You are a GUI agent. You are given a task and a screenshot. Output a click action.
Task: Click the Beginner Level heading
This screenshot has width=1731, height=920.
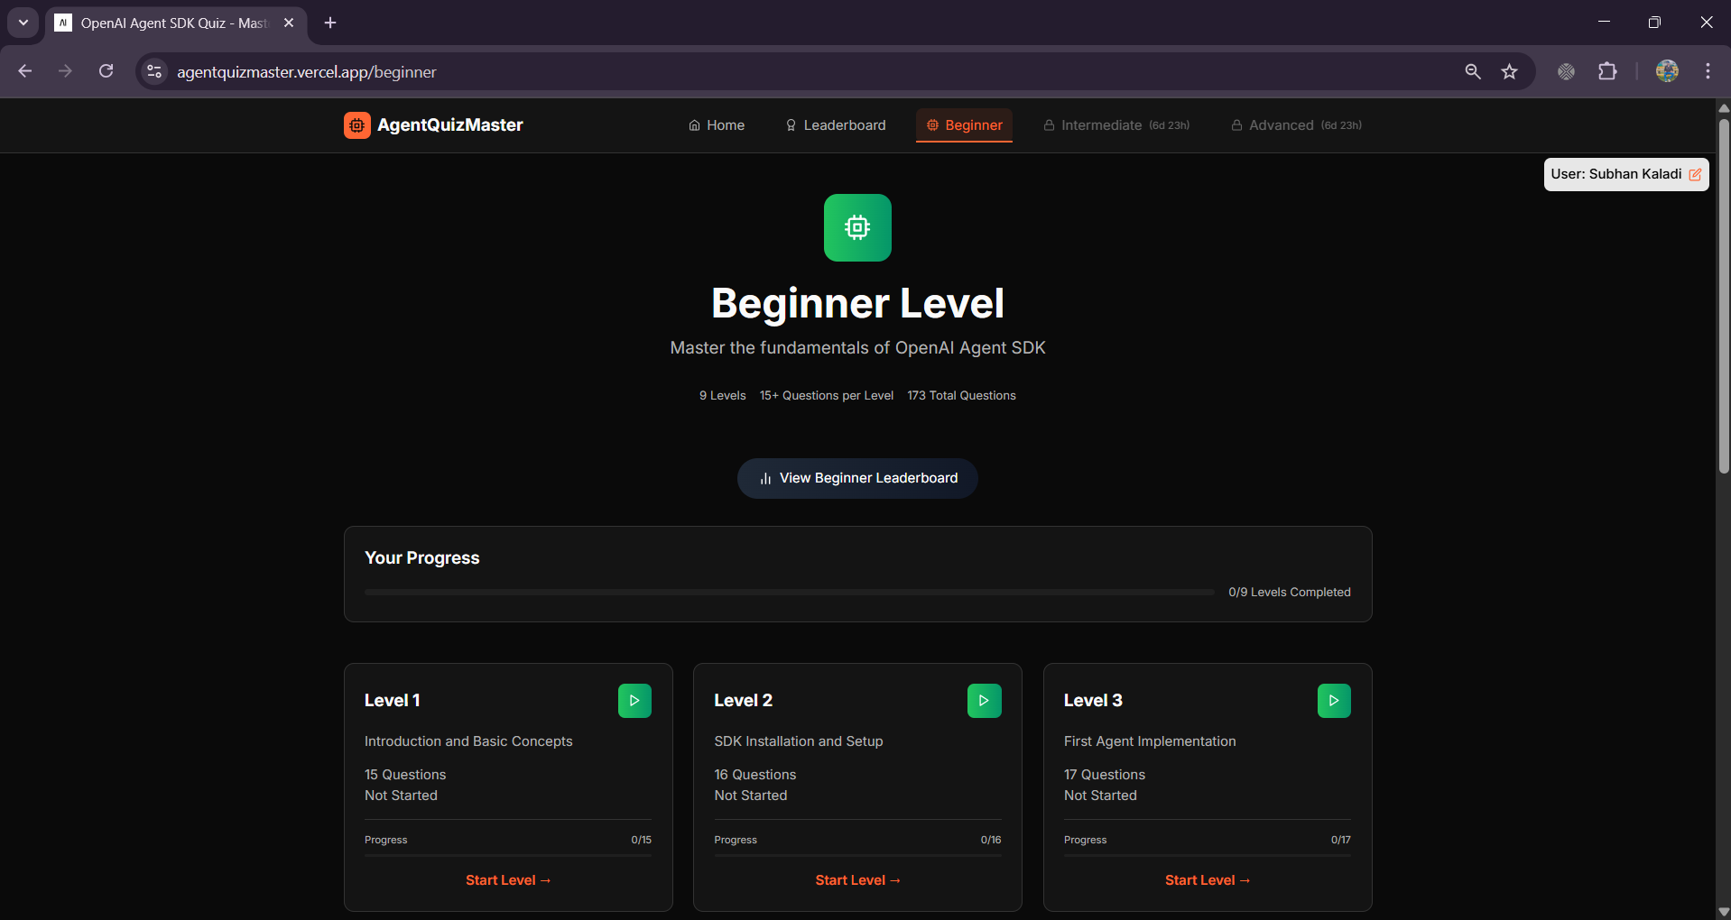[x=857, y=303]
